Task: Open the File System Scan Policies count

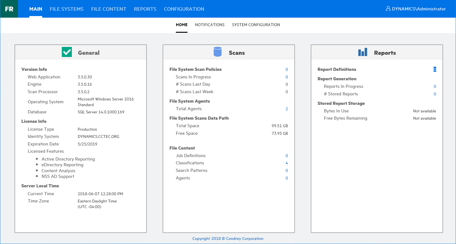Action: point(286,70)
